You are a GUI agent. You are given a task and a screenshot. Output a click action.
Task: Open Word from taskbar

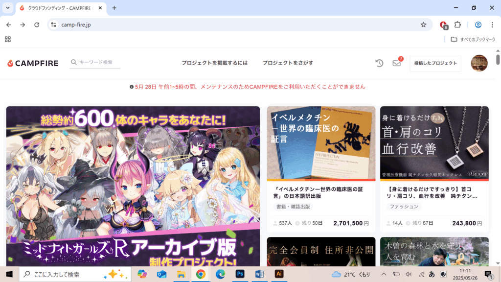click(259, 274)
